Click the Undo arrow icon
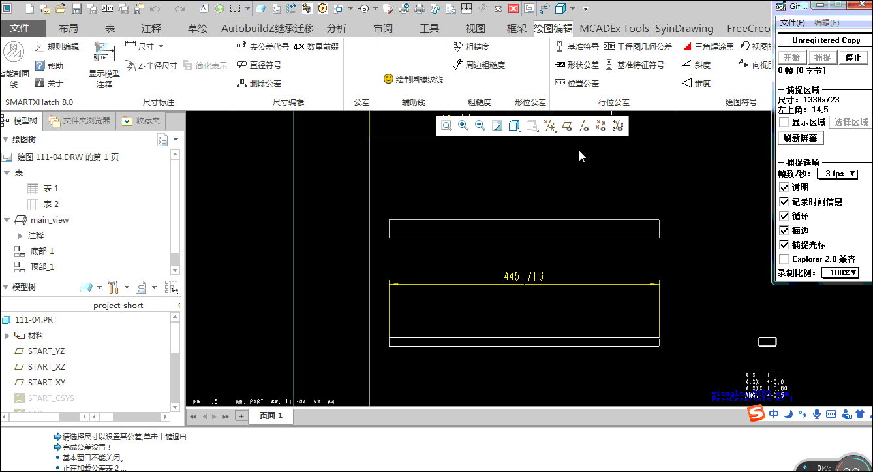Image resolution: width=873 pixels, height=472 pixels. point(155,8)
